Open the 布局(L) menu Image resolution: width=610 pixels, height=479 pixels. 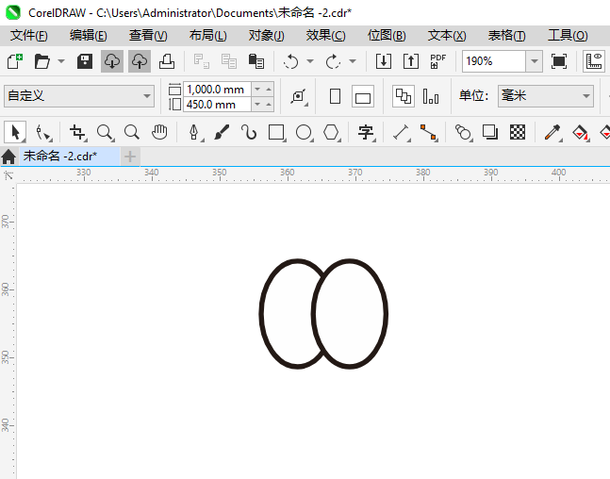tap(207, 36)
